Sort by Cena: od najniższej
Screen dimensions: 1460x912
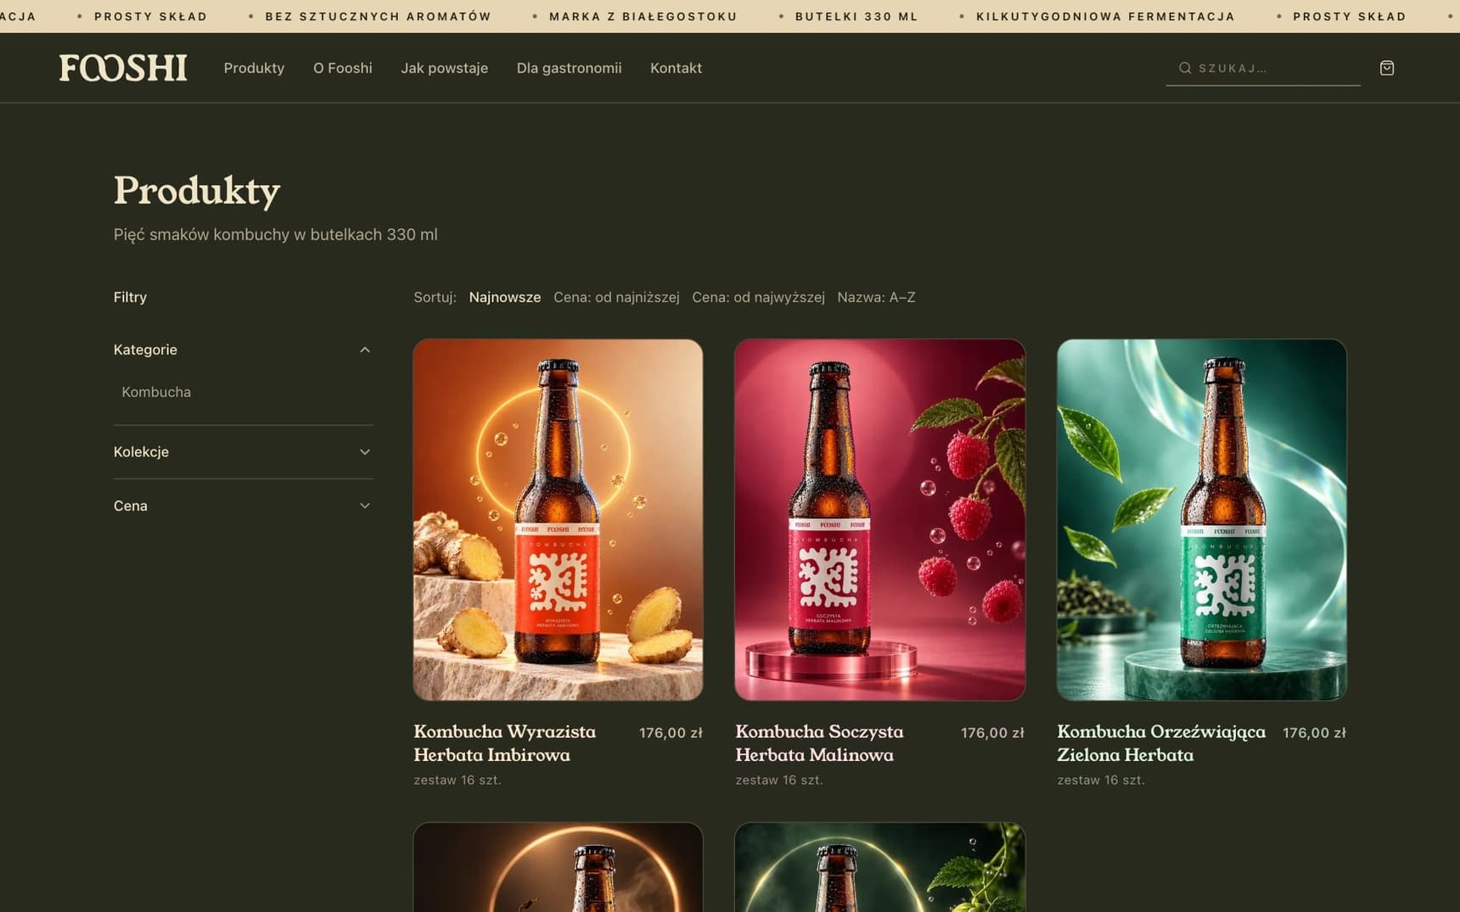point(616,297)
